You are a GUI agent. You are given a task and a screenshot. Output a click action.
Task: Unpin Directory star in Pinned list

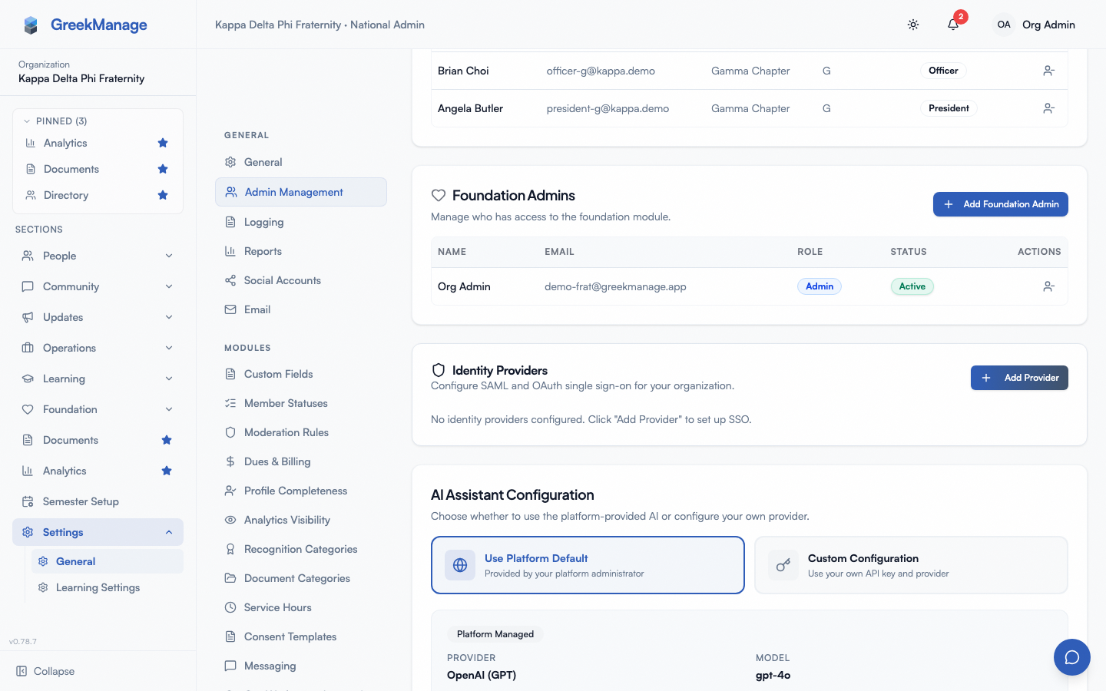163,195
